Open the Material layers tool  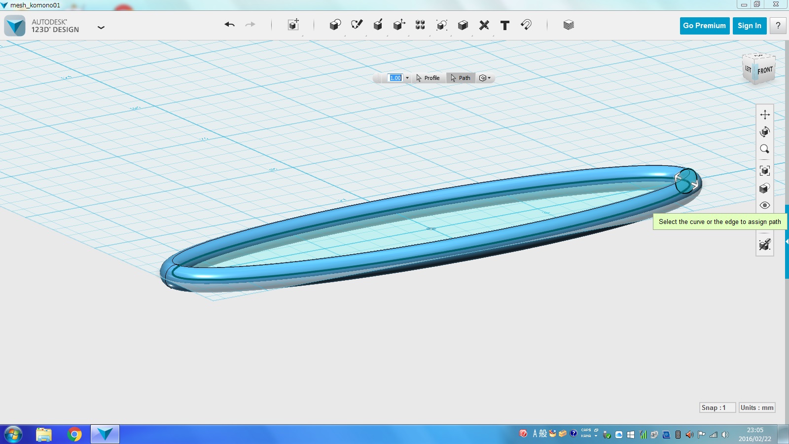(569, 25)
